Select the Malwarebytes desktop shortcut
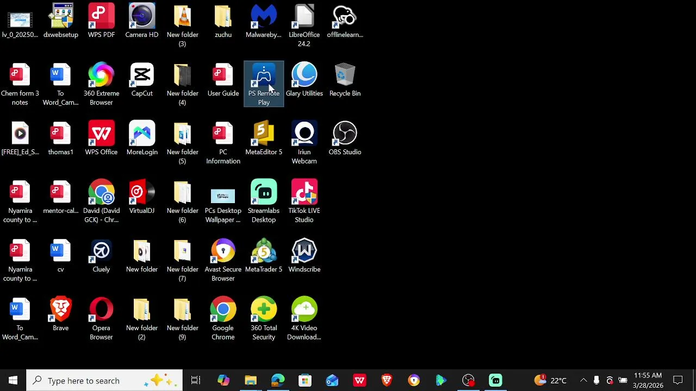 click(264, 21)
